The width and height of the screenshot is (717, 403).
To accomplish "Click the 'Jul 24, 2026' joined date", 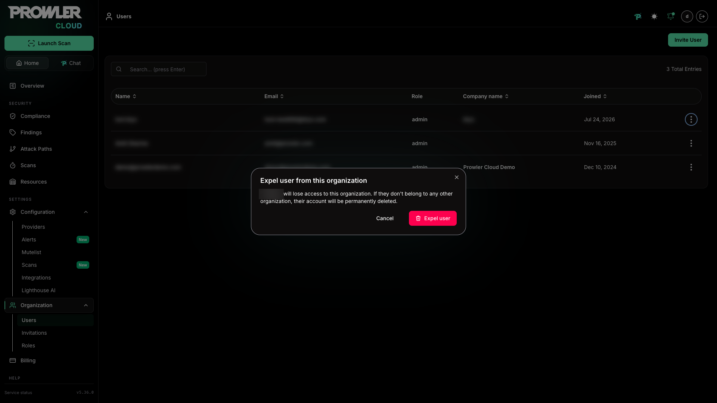I will click(x=599, y=119).
